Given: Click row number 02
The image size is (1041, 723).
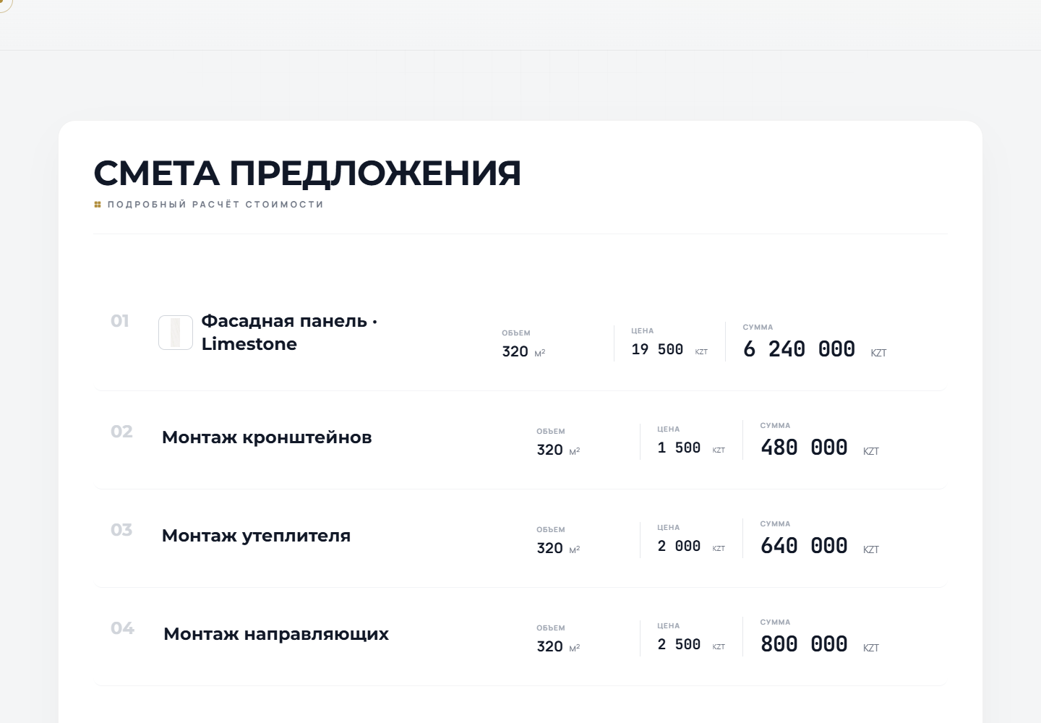Looking at the screenshot, I should [x=121, y=432].
